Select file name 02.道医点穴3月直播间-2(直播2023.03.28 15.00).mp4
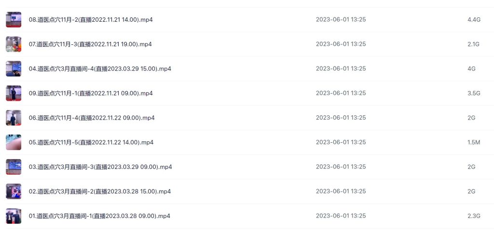The image size is (494, 246). 100,192
